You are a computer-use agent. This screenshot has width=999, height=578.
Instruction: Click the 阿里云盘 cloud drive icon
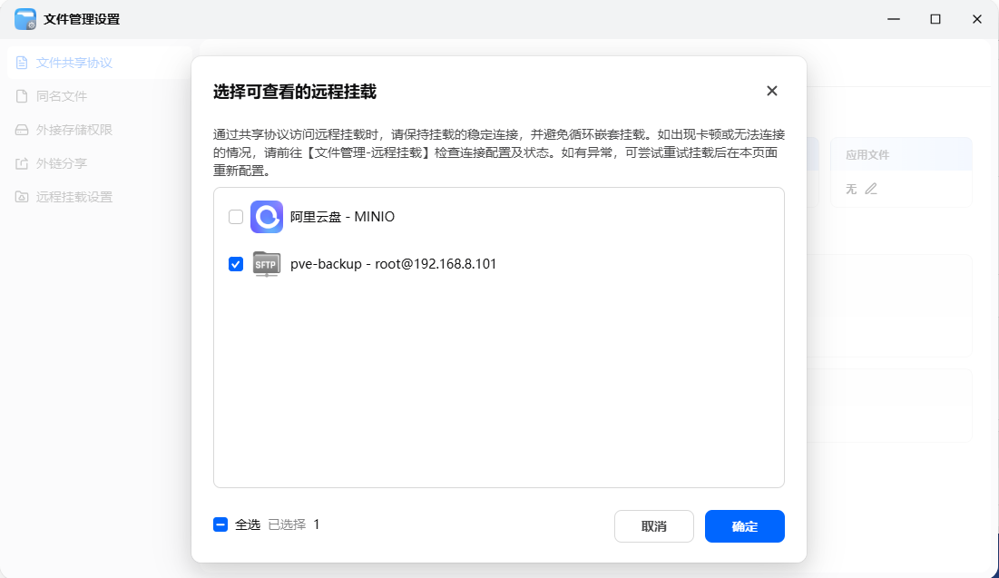click(267, 217)
